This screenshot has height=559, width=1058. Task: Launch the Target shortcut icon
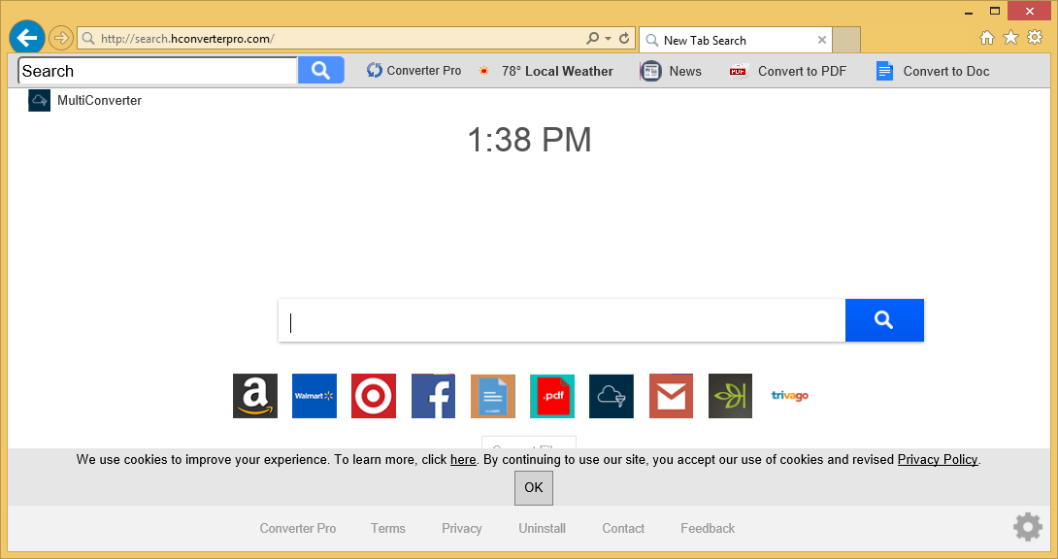coord(374,396)
